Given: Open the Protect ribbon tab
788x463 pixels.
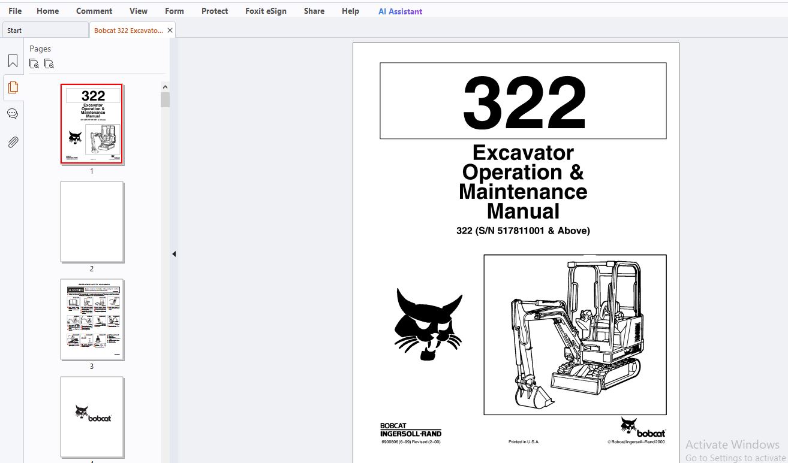Looking at the screenshot, I should [215, 11].
